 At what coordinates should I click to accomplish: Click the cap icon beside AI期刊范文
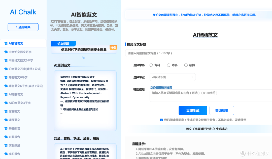pos(6,94)
